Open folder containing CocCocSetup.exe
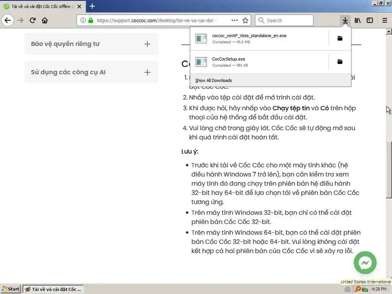 click(x=340, y=62)
